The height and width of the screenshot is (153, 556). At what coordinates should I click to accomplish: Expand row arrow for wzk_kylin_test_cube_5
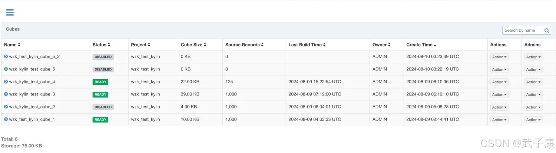[x=6, y=69]
